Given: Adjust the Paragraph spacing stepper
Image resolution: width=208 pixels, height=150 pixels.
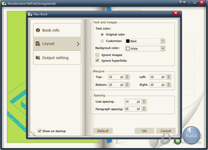Looking at the screenshot, I should 144,109.
